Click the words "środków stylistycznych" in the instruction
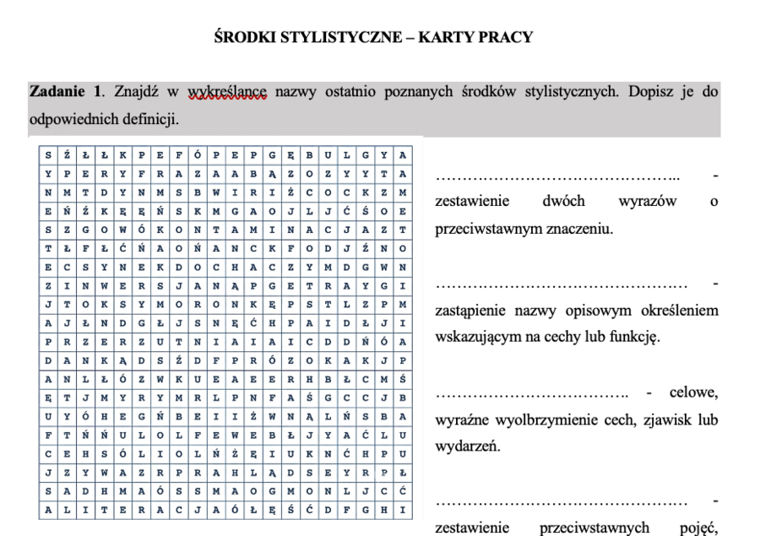 pos(540,92)
